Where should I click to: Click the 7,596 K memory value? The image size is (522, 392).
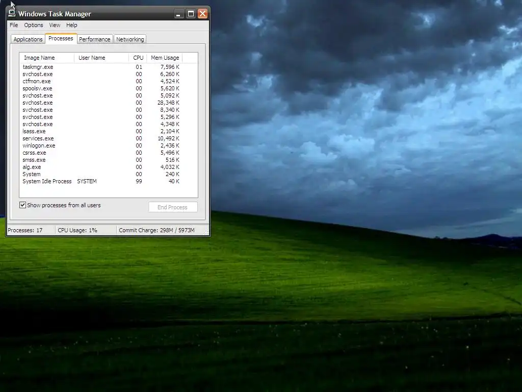point(170,67)
